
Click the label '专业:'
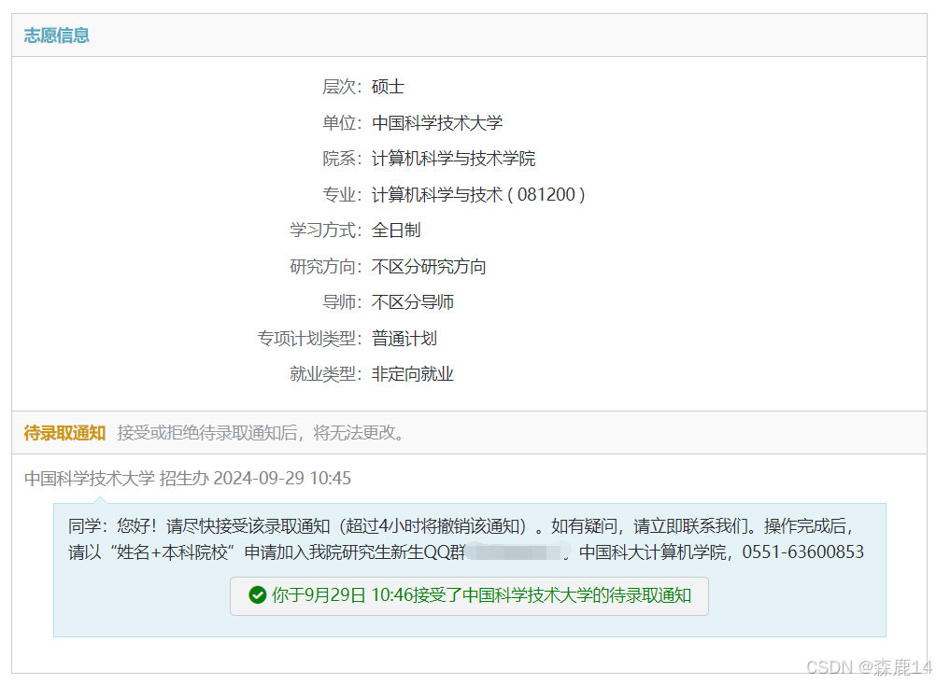point(342,194)
